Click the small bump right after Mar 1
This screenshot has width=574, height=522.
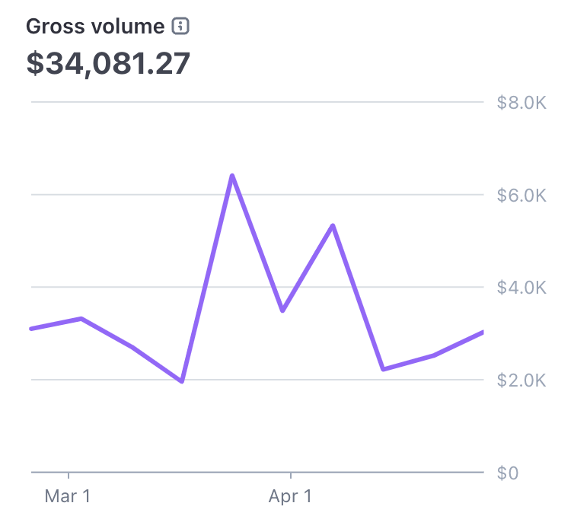[81, 318]
